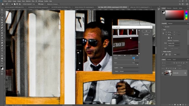Switch to the Nuancier tab
Image resolution: width=189 pixels, height=106 pixels.
[169, 8]
